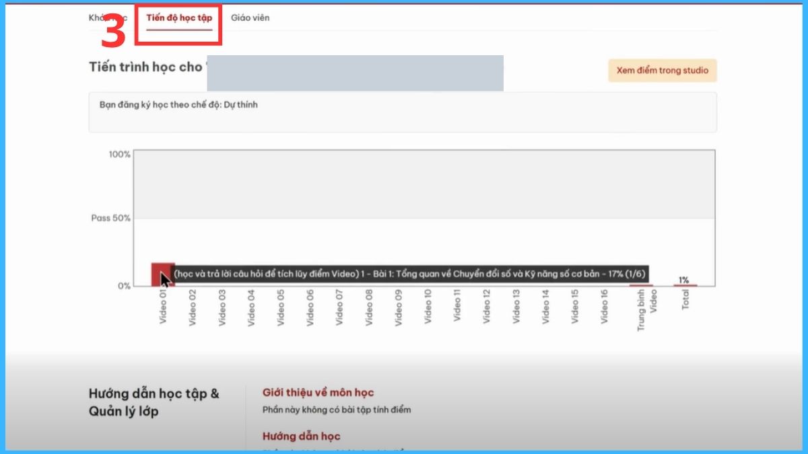Viewport: 808px width, 454px height.
Task: Switch to the Giáo viên tab
Action: coord(250,18)
